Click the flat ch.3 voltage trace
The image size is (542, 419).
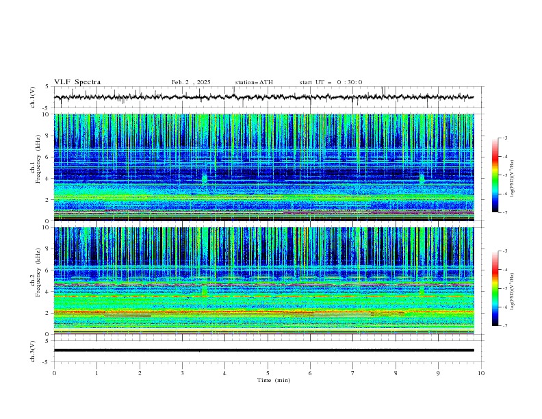click(x=263, y=351)
